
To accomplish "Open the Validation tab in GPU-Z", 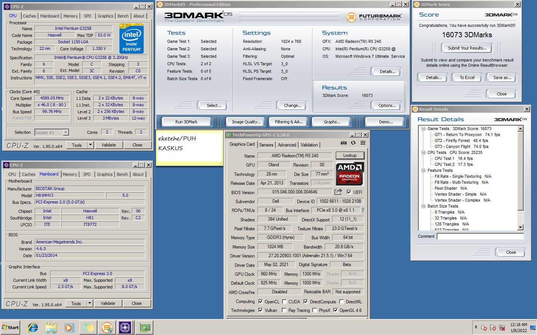I will click(x=309, y=145).
